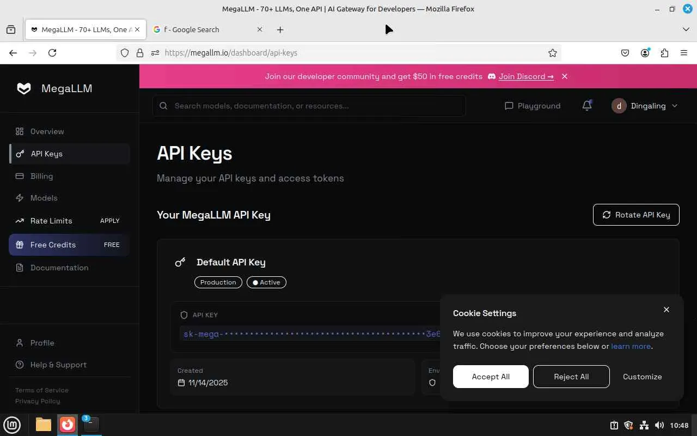Open the Linux Mint start menu

tap(12, 425)
